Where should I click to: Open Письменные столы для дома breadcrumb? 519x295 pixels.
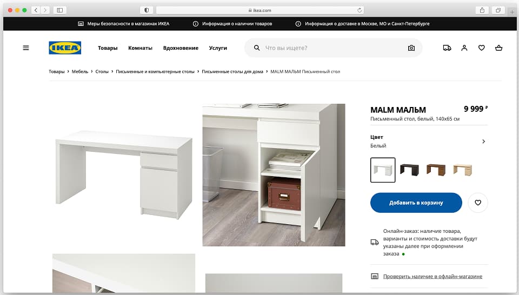pyautogui.click(x=232, y=71)
